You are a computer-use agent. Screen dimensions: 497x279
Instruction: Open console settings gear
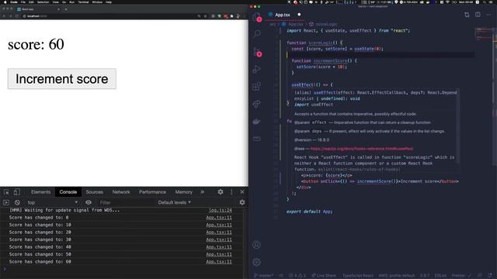tap(242, 202)
